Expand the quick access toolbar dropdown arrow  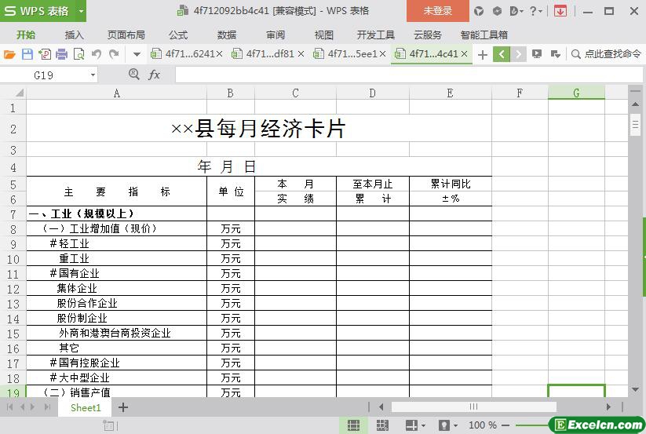137,54
